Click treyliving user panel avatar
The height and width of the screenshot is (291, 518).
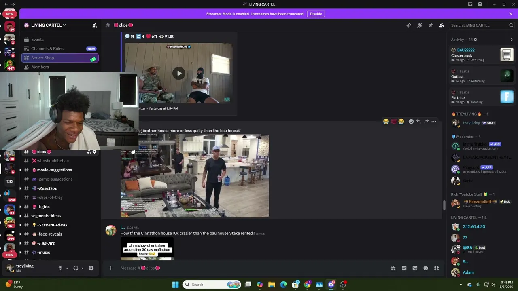(x=10, y=268)
